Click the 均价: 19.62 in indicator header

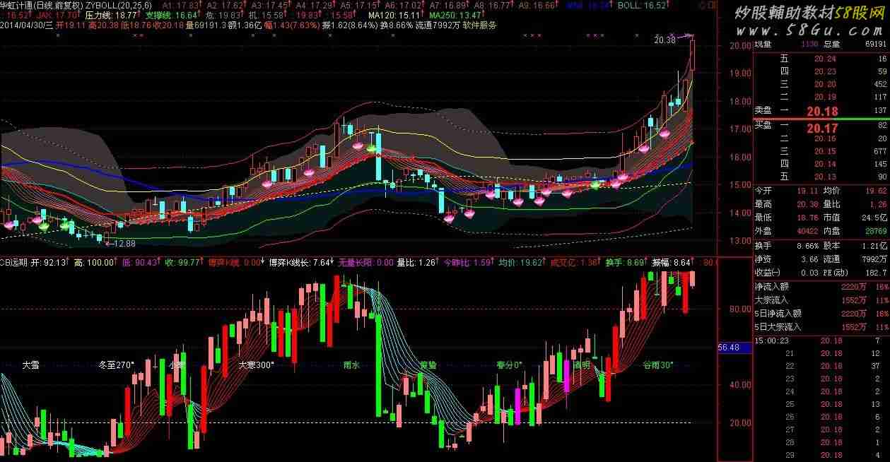522,262
